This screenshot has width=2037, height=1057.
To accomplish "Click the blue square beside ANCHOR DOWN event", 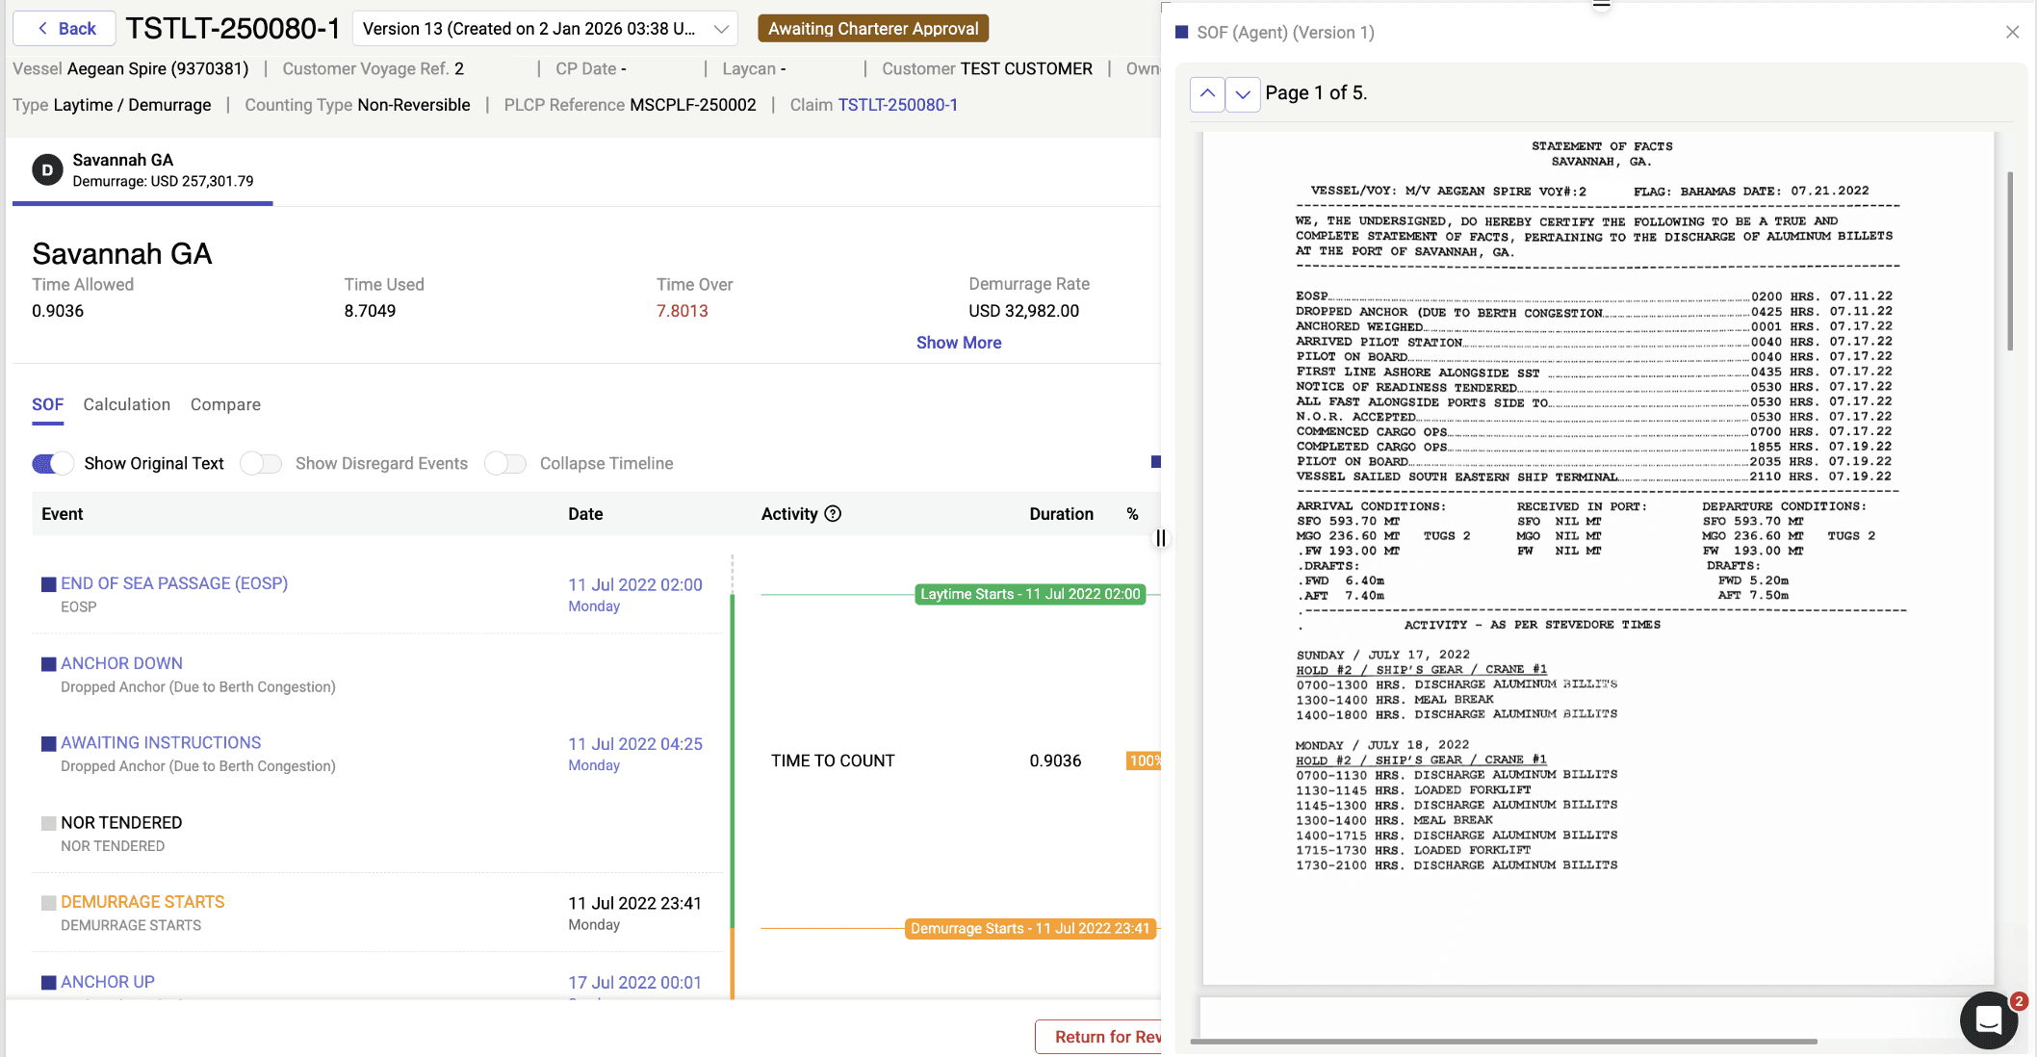I will (48, 664).
